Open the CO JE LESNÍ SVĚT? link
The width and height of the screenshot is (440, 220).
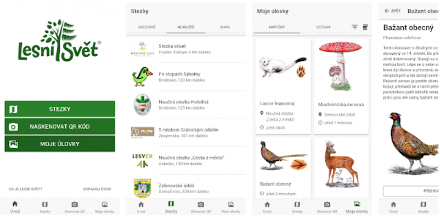tap(25, 189)
